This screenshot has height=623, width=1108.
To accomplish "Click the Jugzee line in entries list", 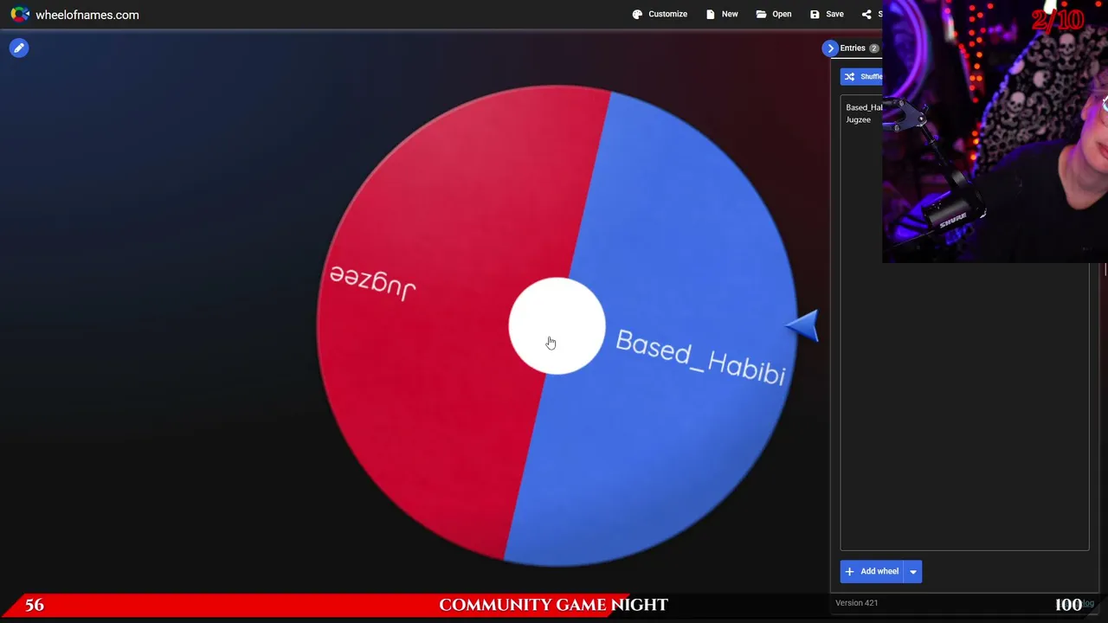I will coord(858,119).
